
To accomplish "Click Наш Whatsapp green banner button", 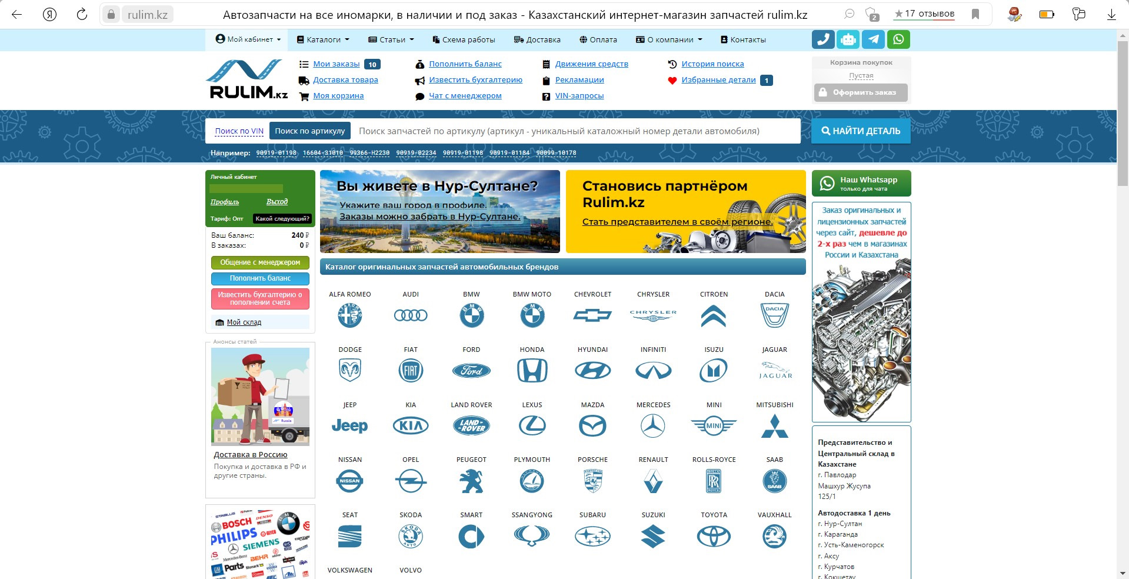I will pyautogui.click(x=861, y=184).
